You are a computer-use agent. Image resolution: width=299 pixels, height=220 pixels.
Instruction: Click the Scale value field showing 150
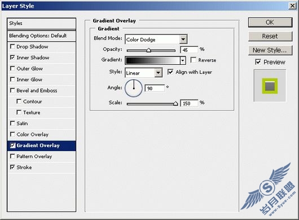tap(189, 103)
